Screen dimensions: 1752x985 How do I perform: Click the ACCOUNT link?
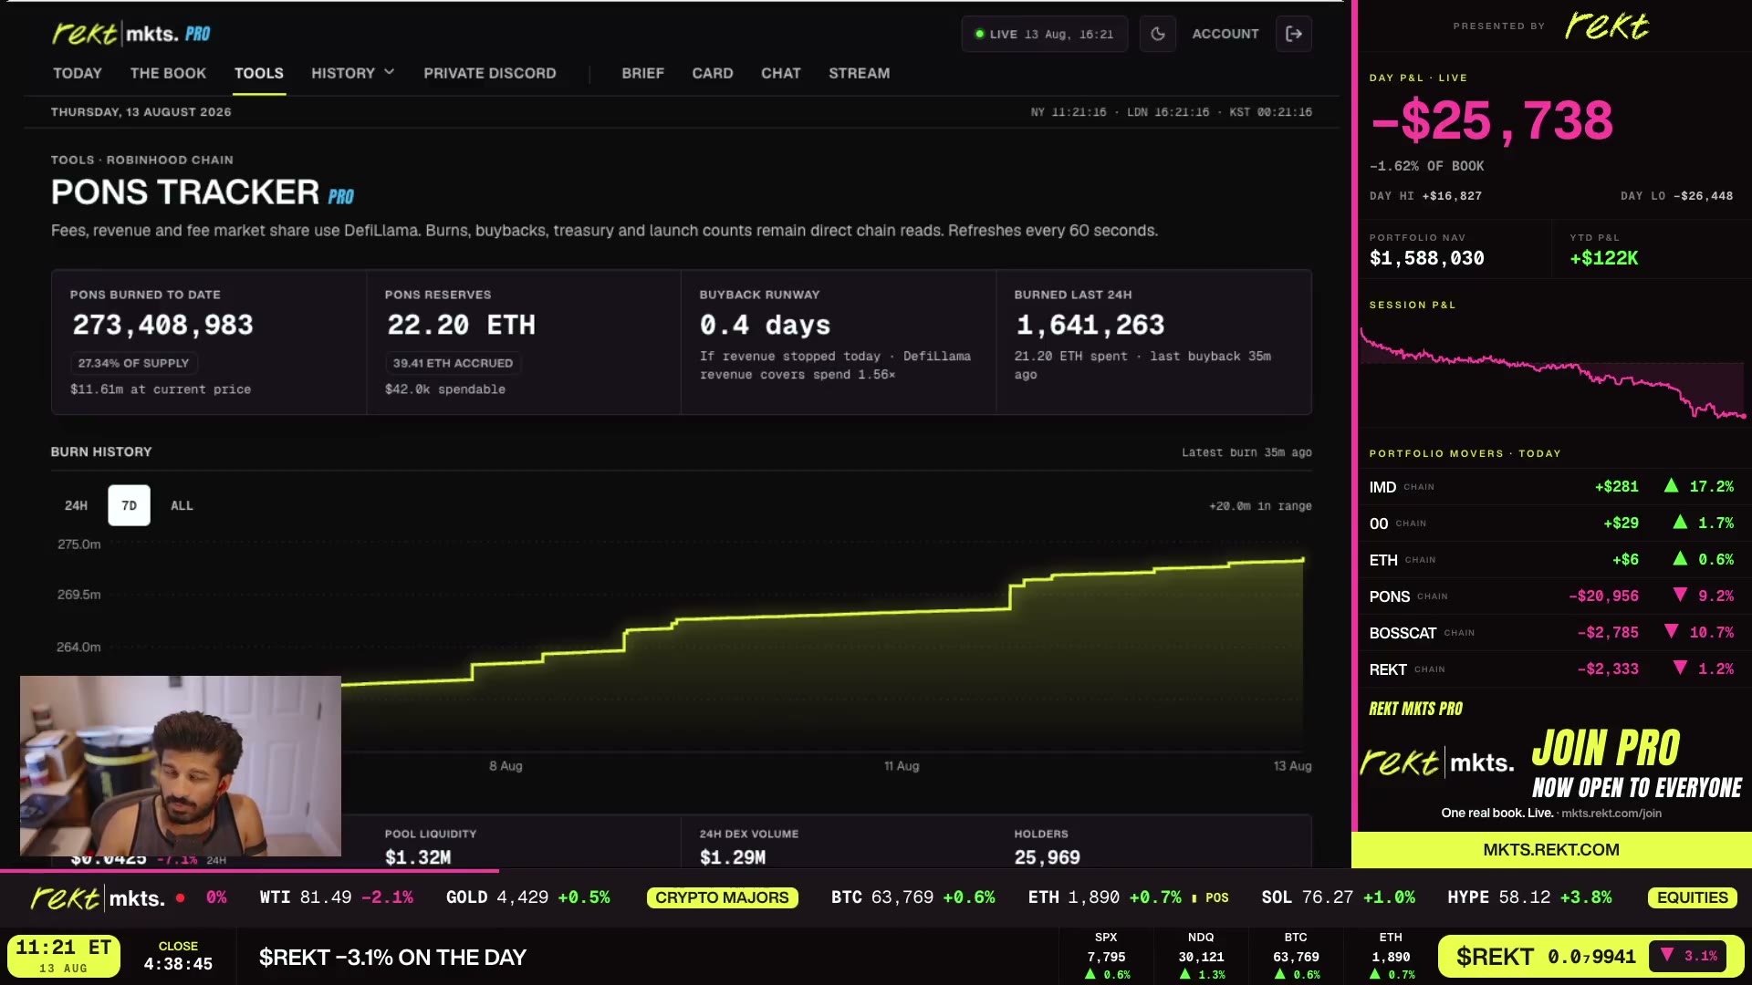coord(1225,34)
